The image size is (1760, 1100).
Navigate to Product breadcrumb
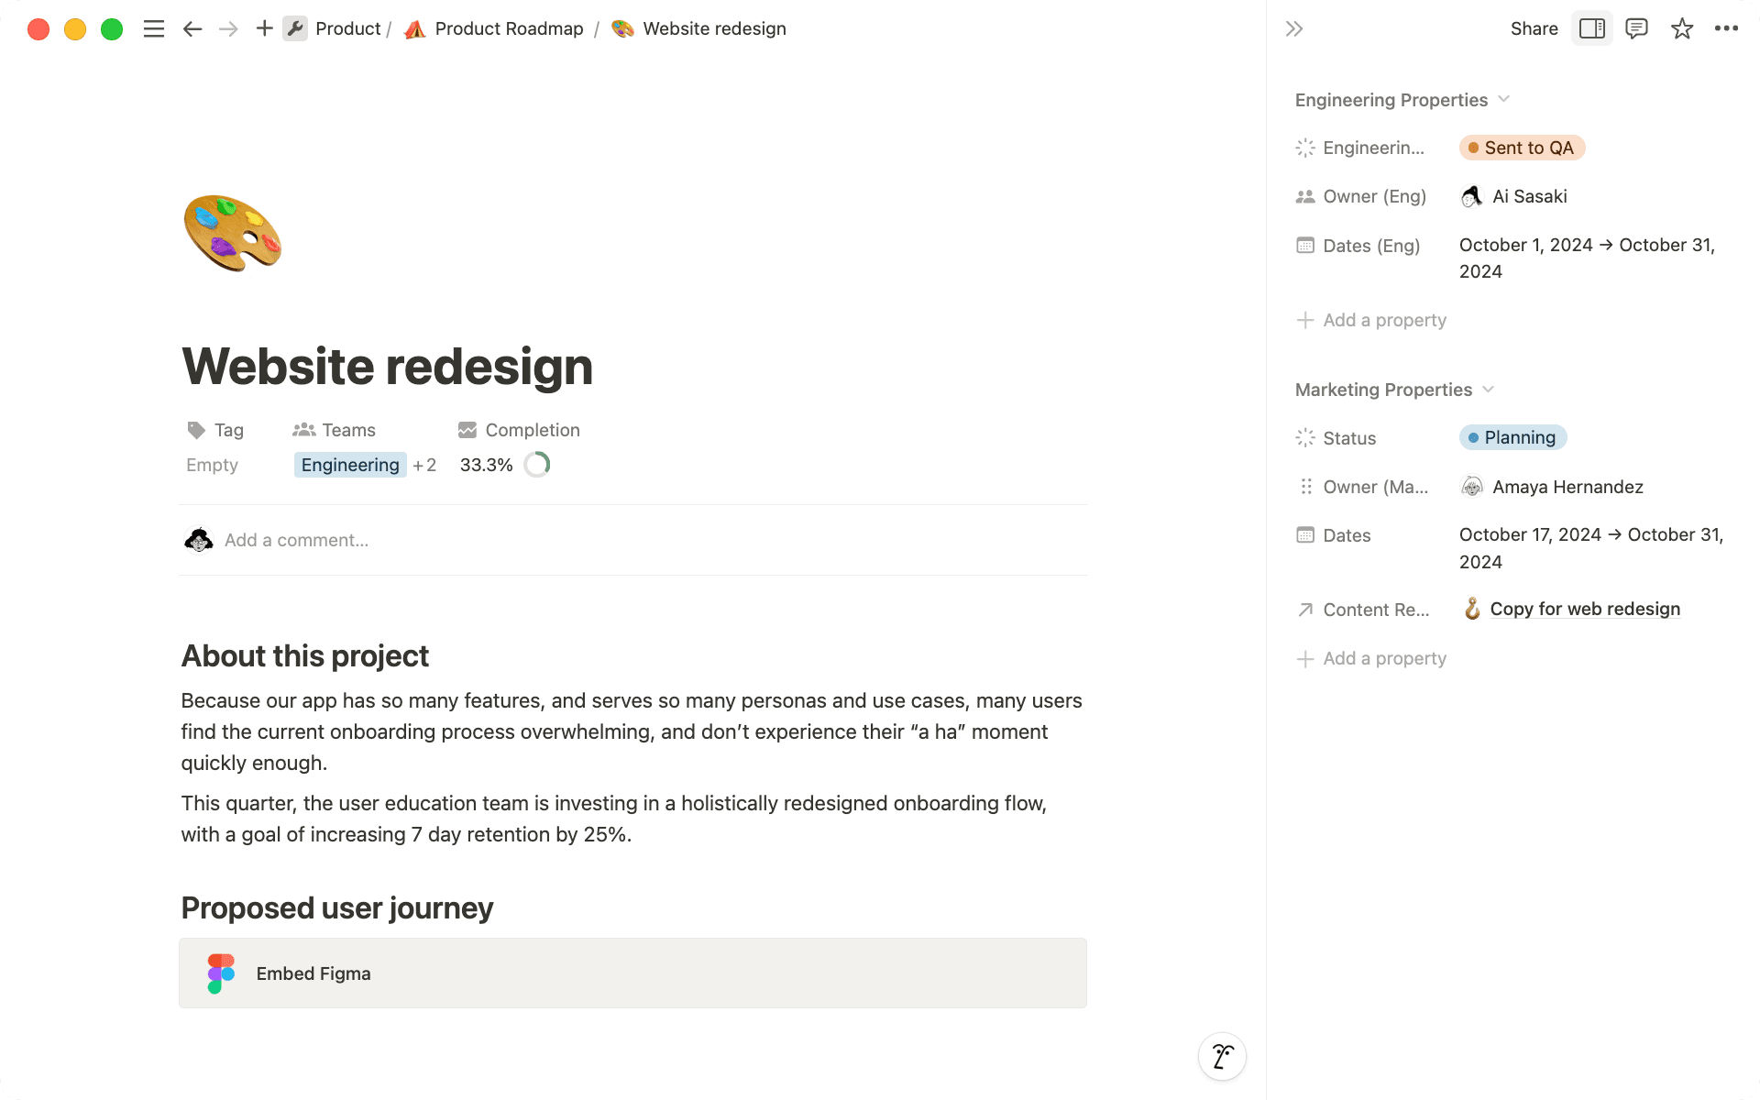(346, 29)
